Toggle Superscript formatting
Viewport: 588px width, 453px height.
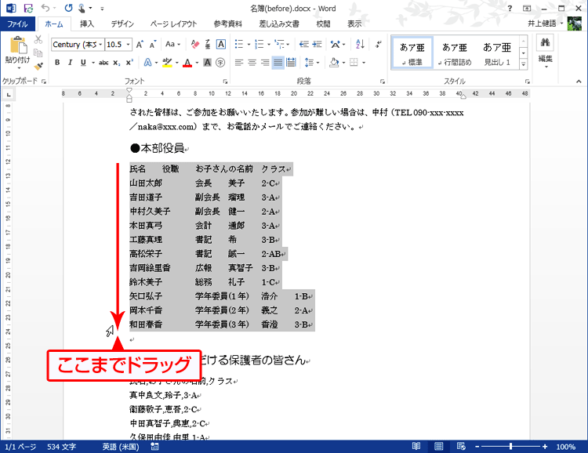(x=129, y=63)
